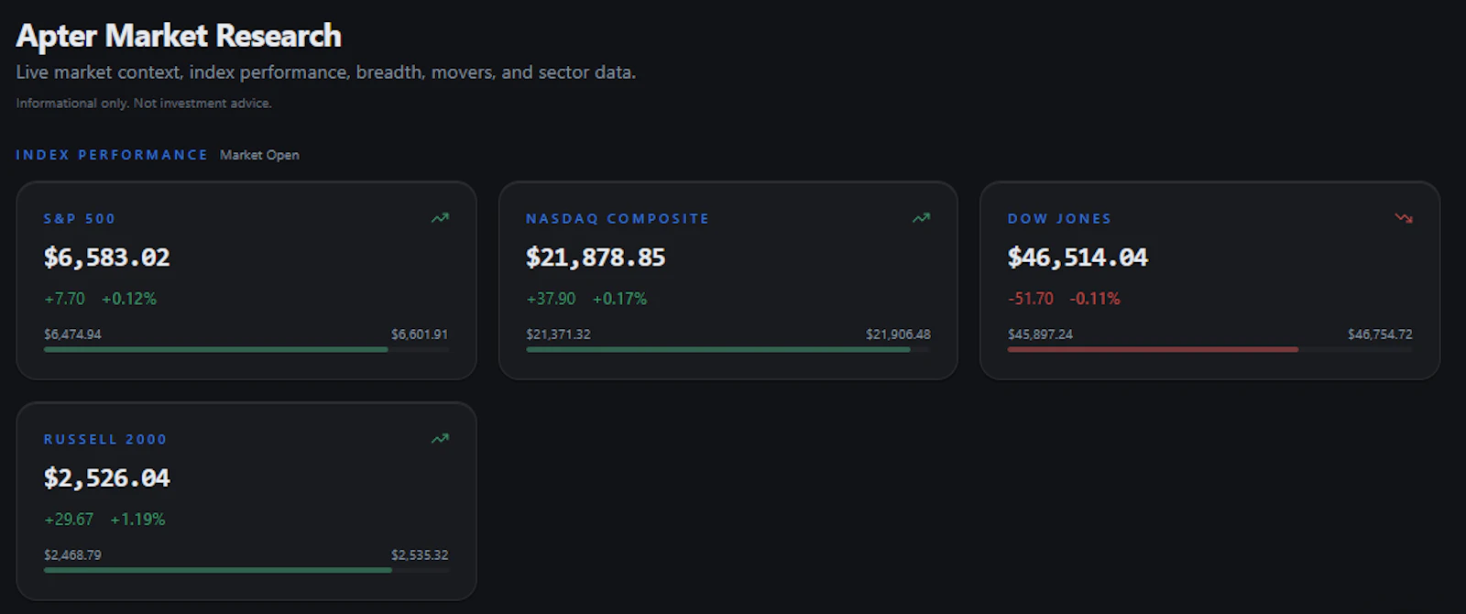Image resolution: width=1466 pixels, height=614 pixels.
Task: Click the Russell 2000 high value $2,535.32
Action: tap(420, 555)
